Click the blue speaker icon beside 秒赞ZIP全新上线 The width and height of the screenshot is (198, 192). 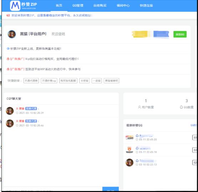tap(8, 48)
